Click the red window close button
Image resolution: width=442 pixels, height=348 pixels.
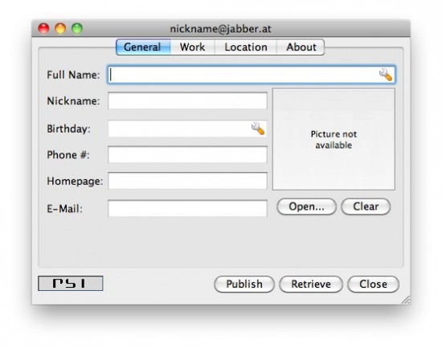(43, 28)
